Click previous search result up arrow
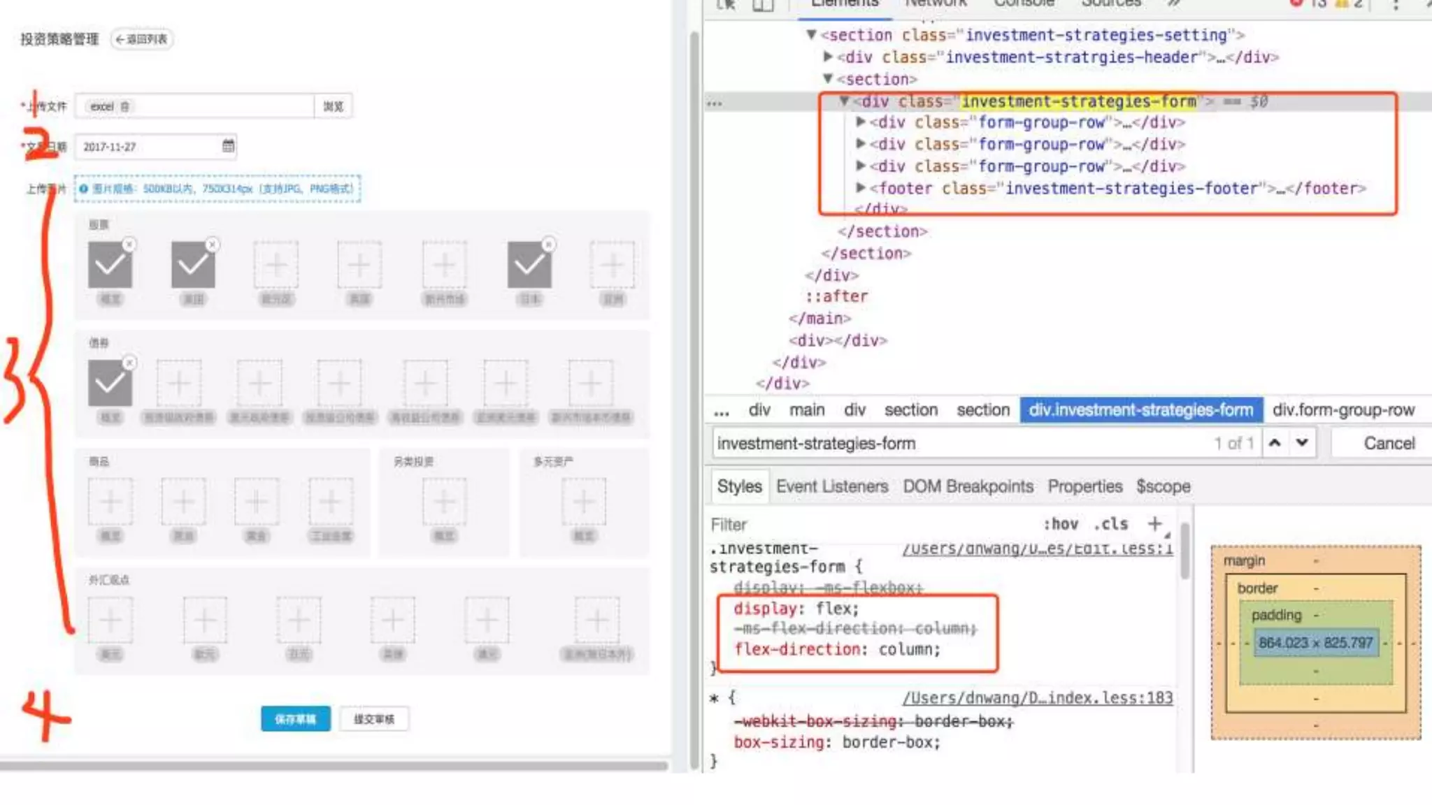This screenshot has width=1432, height=805. tap(1275, 443)
